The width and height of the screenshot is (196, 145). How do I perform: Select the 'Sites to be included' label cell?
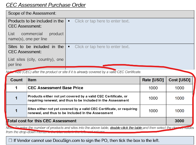point(36,55)
